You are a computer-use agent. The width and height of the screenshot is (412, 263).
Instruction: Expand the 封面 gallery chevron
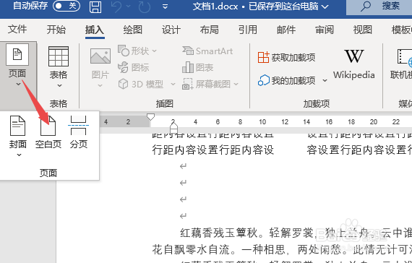19,155
